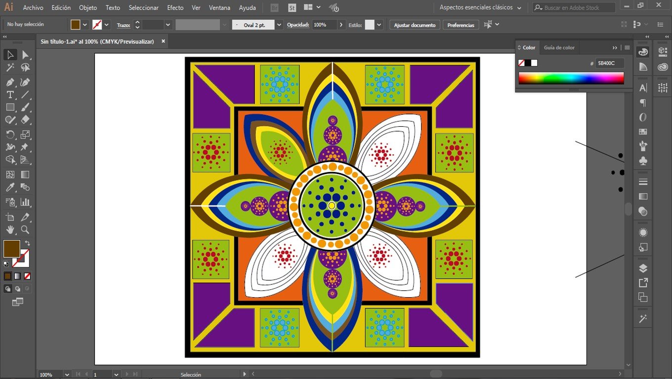Expand the opacity arrow next to 100%
The image size is (672, 379).
(341, 25)
